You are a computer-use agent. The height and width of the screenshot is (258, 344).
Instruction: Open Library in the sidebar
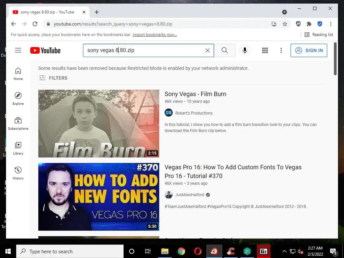tap(18, 148)
